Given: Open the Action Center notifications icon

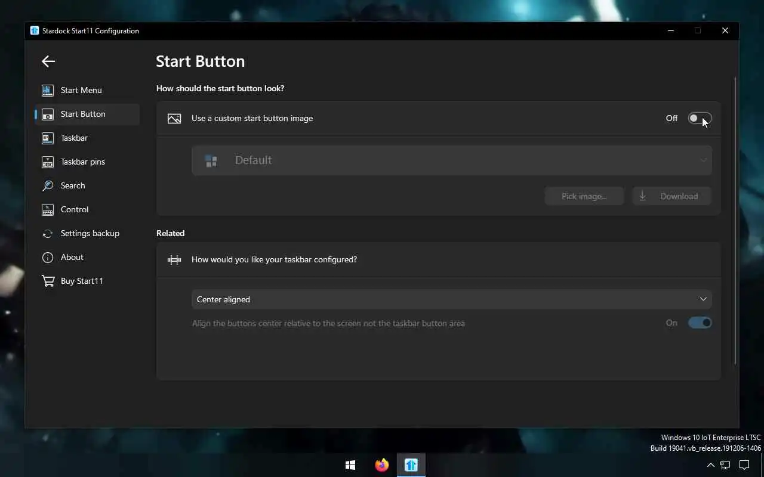Looking at the screenshot, I should coord(744,465).
